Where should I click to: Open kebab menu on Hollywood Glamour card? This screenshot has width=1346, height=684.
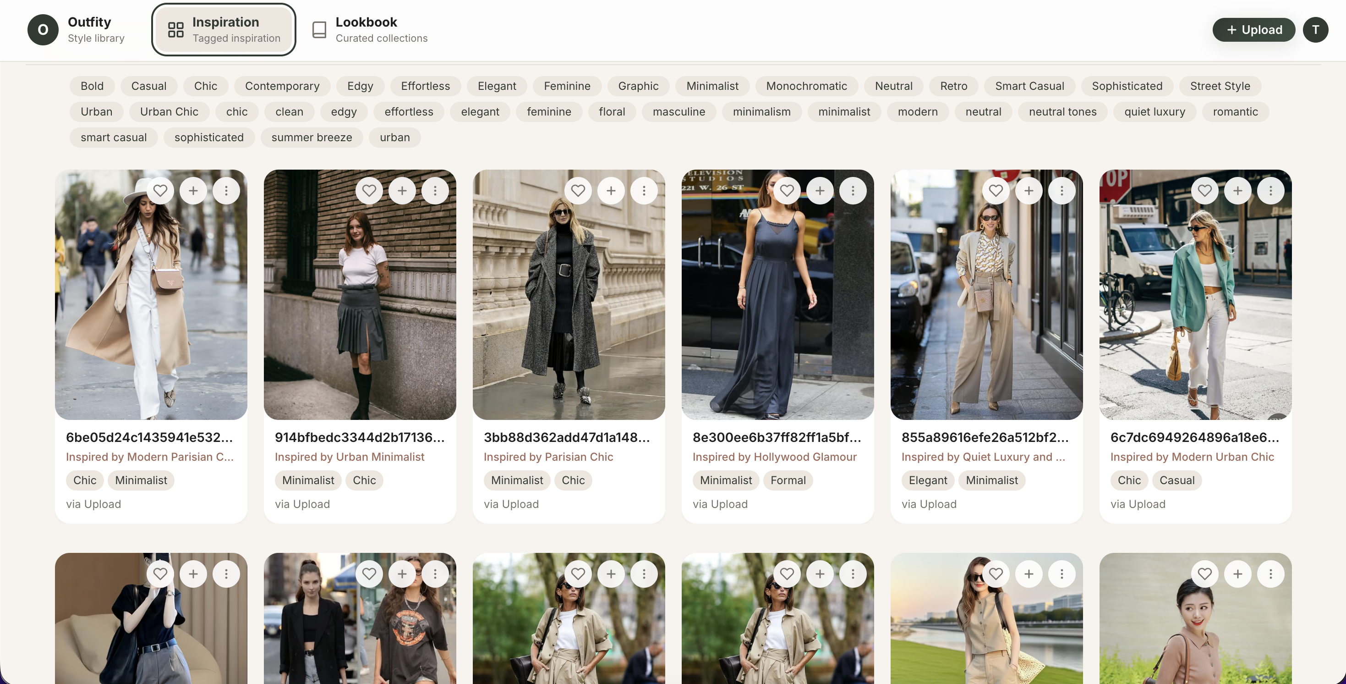click(853, 191)
